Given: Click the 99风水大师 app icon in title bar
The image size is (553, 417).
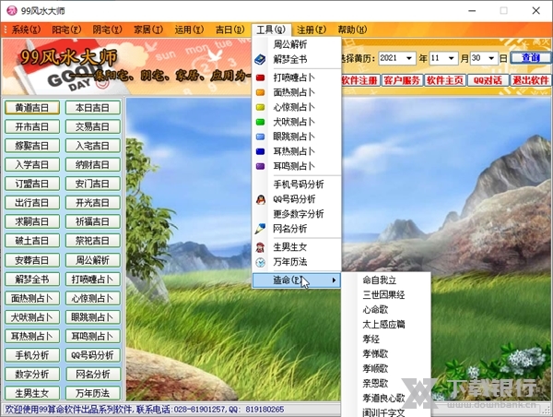Looking at the screenshot, I should pos(12,10).
